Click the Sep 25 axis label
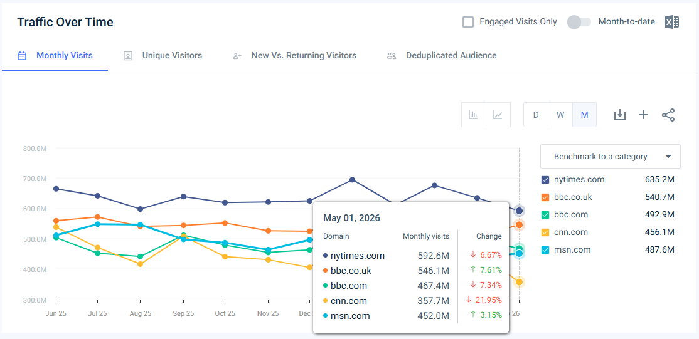699x339 pixels. [x=183, y=313]
